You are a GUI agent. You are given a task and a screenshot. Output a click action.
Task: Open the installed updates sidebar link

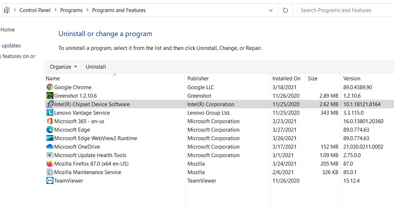click(x=11, y=46)
